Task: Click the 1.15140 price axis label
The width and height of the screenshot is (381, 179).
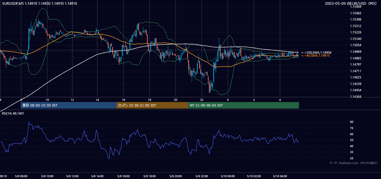Action: pyautogui.click(x=356, y=39)
